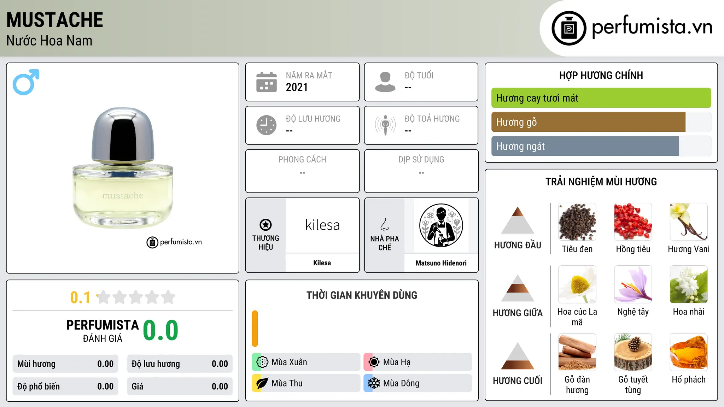This screenshot has height=407, width=724.
Task: Select the Hoa nhài note image
Action: (689, 284)
